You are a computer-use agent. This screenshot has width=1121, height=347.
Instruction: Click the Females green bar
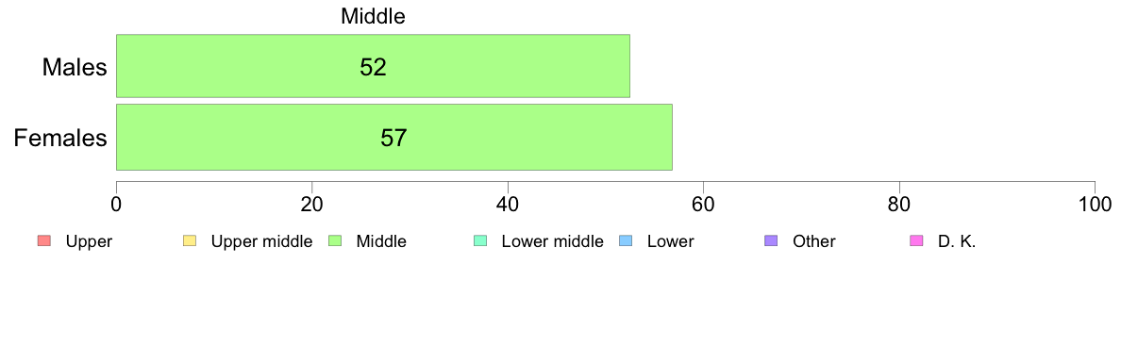(393, 137)
